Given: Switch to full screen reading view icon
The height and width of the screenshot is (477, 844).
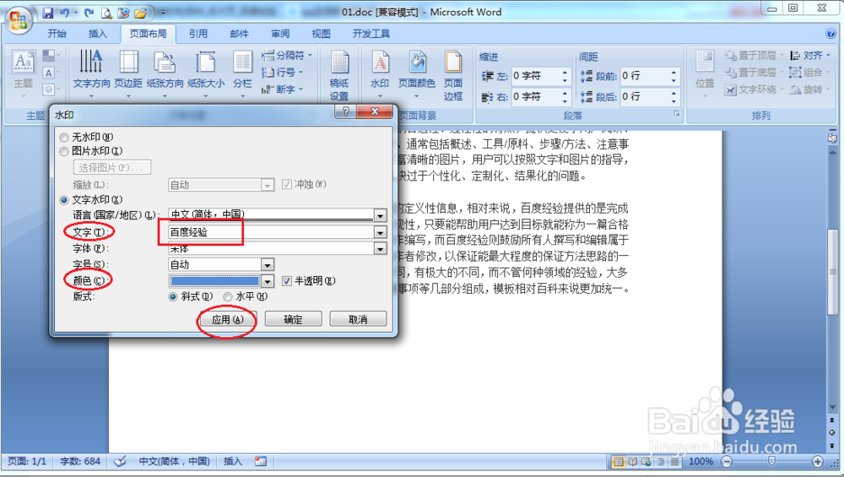Looking at the screenshot, I should (632, 462).
